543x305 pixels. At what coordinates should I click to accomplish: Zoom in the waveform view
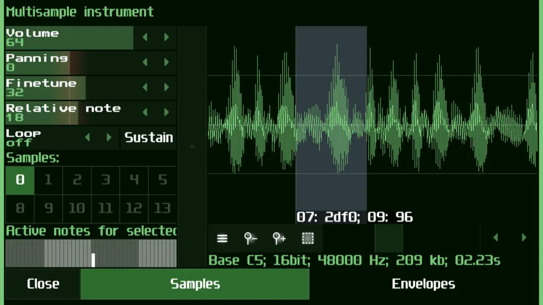click(x=279, y=238)
